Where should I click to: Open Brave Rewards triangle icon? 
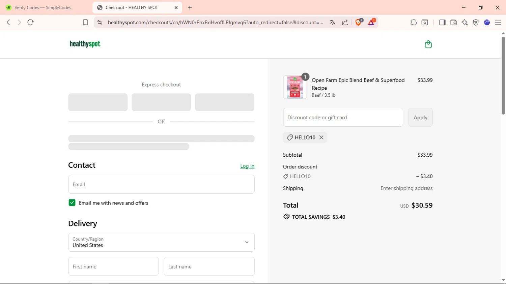coord(371,22)
